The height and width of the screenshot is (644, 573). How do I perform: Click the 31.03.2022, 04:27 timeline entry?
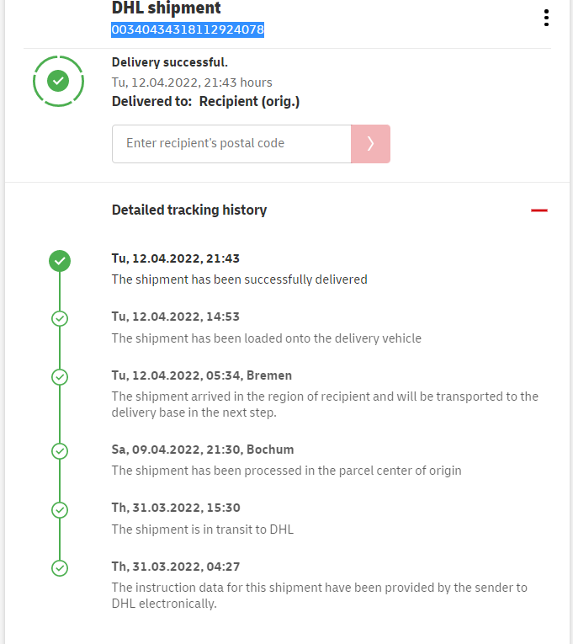176,567
